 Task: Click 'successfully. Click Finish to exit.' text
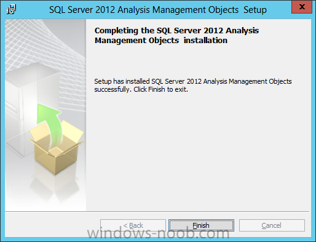point(141,89)
